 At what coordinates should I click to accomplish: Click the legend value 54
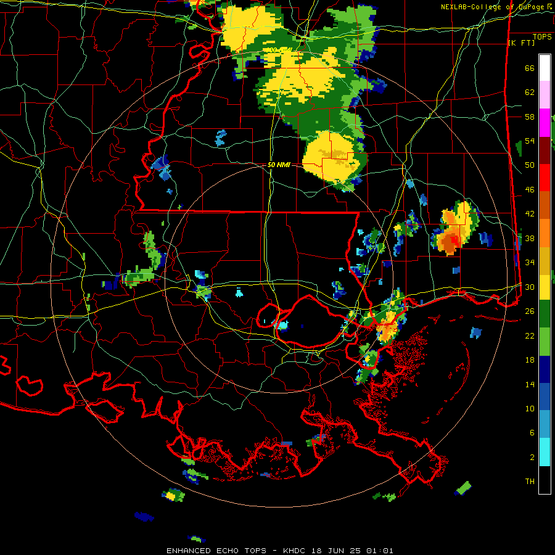pyautogui.click(x=530, y=141)
